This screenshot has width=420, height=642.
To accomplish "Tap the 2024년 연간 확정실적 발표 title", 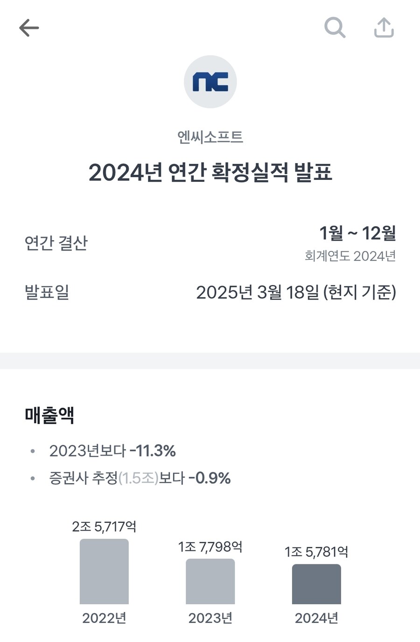I will click(x=210, y=173).
